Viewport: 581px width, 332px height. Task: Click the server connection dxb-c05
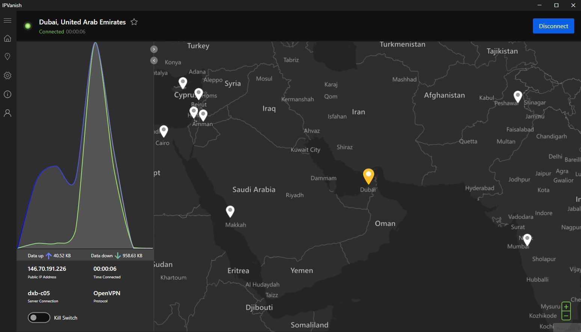click(39, 293)
